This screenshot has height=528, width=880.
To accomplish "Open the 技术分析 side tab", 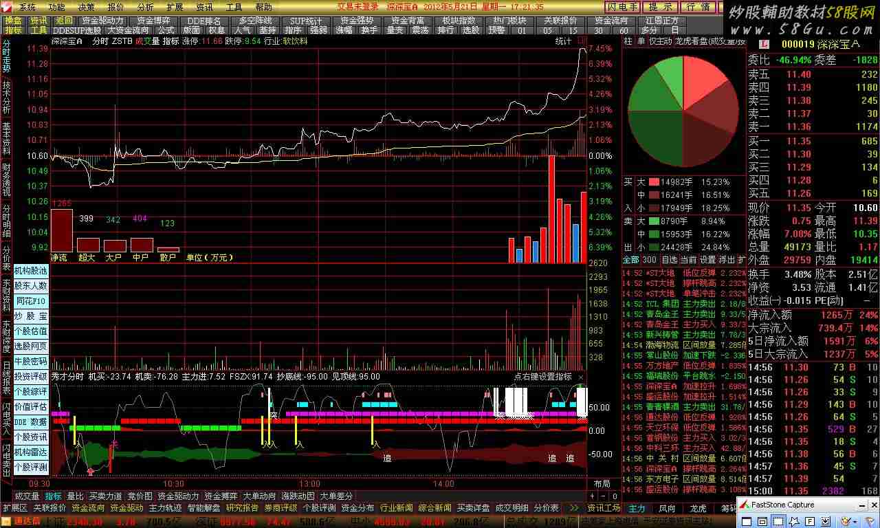I will 6,98.
